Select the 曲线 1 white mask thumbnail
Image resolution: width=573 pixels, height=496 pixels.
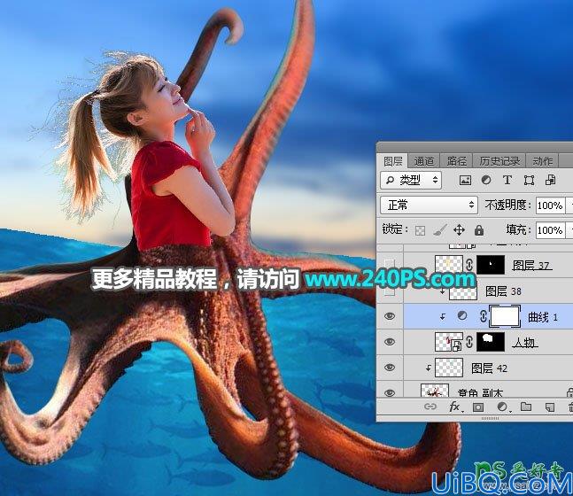505,316
